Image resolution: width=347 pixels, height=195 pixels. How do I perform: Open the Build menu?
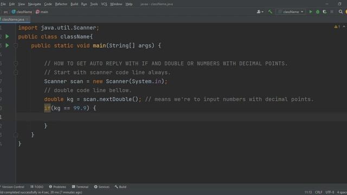point(74,4)
